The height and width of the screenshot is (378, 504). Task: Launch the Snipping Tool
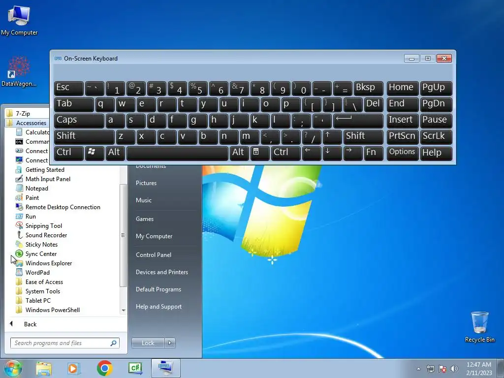(39, 225)
